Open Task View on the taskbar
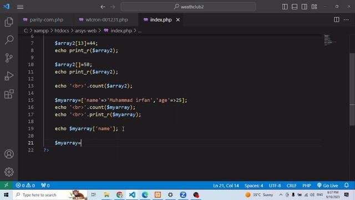Viewport: 355px width, 200px height. click(x=93, y=195)
